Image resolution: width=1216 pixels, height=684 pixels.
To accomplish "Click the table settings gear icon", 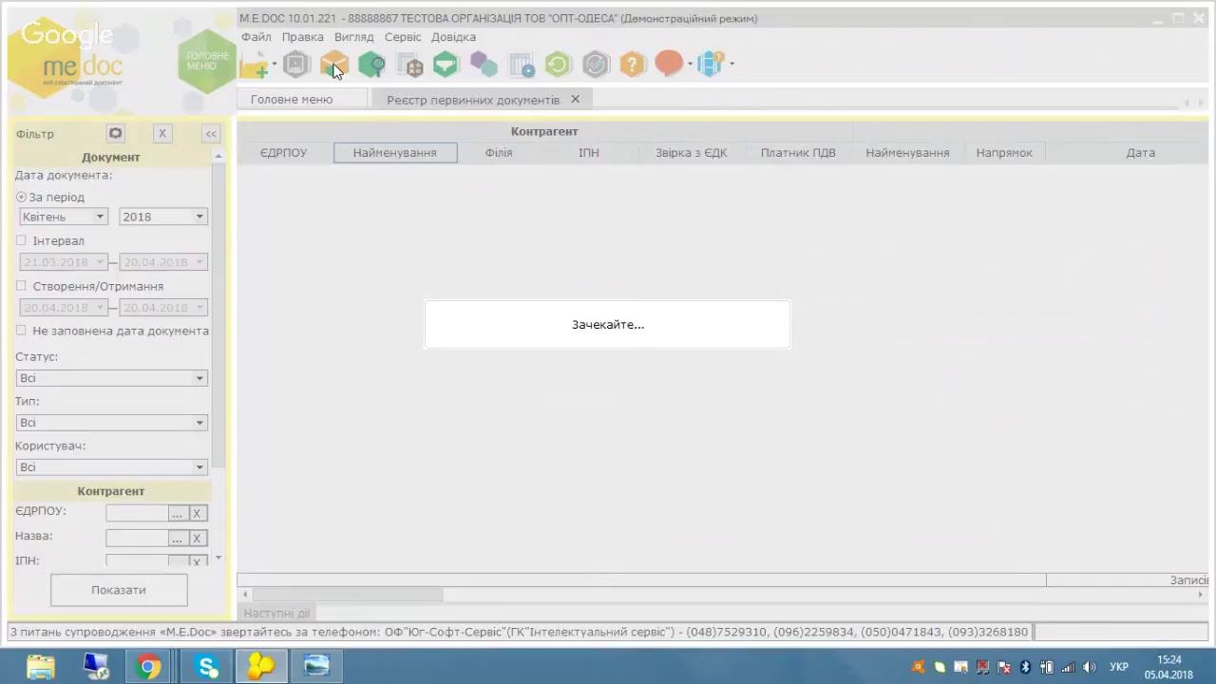I will click(x=522, y=65).
